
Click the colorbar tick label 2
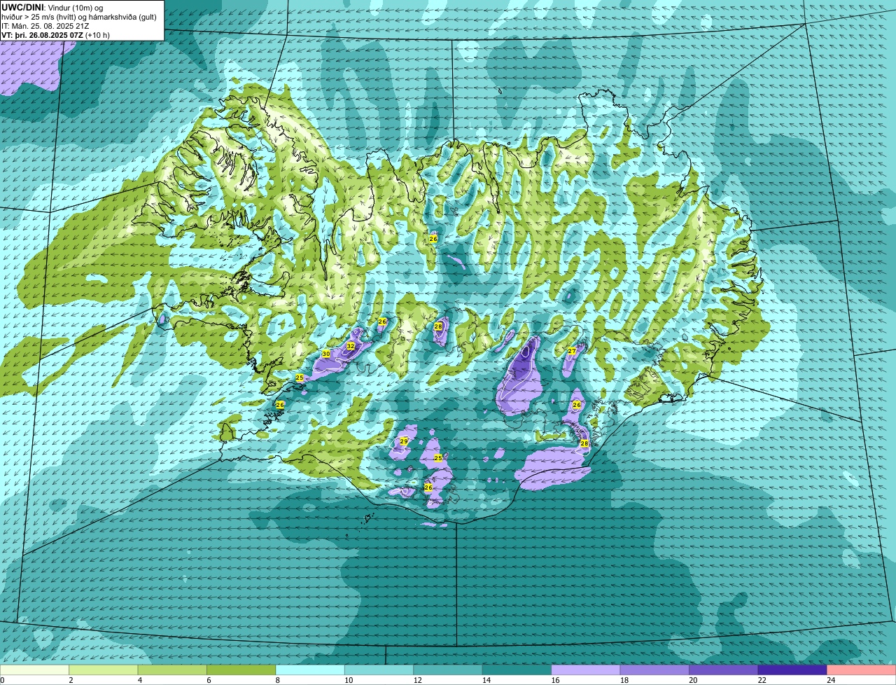point(71,679)
